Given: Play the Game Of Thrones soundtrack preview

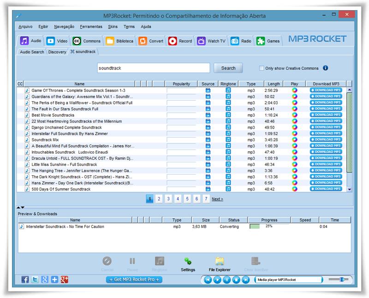Looking at the screenshot, I should (x=294, y=90).
